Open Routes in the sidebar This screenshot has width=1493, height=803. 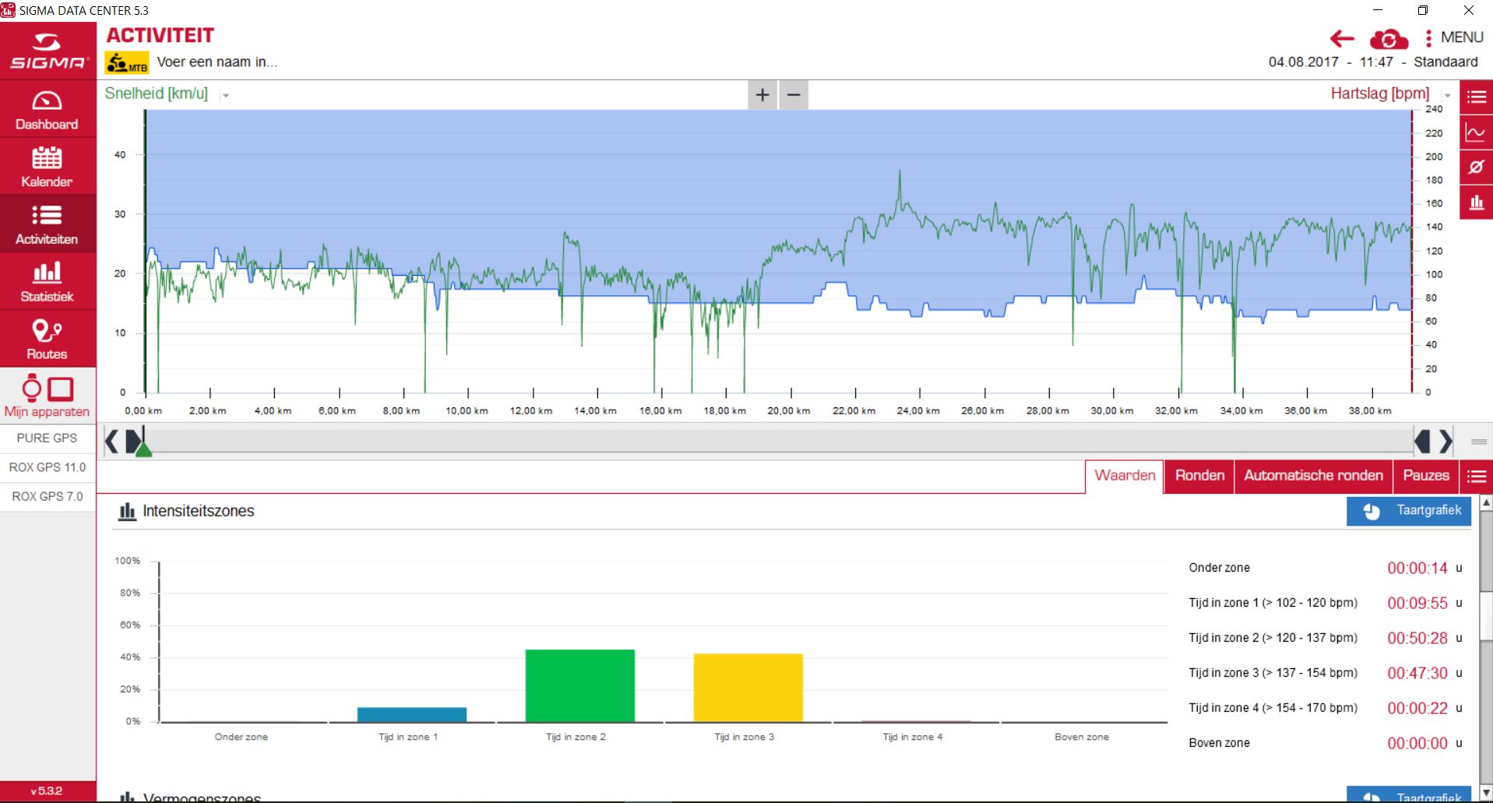click(47, 339)
